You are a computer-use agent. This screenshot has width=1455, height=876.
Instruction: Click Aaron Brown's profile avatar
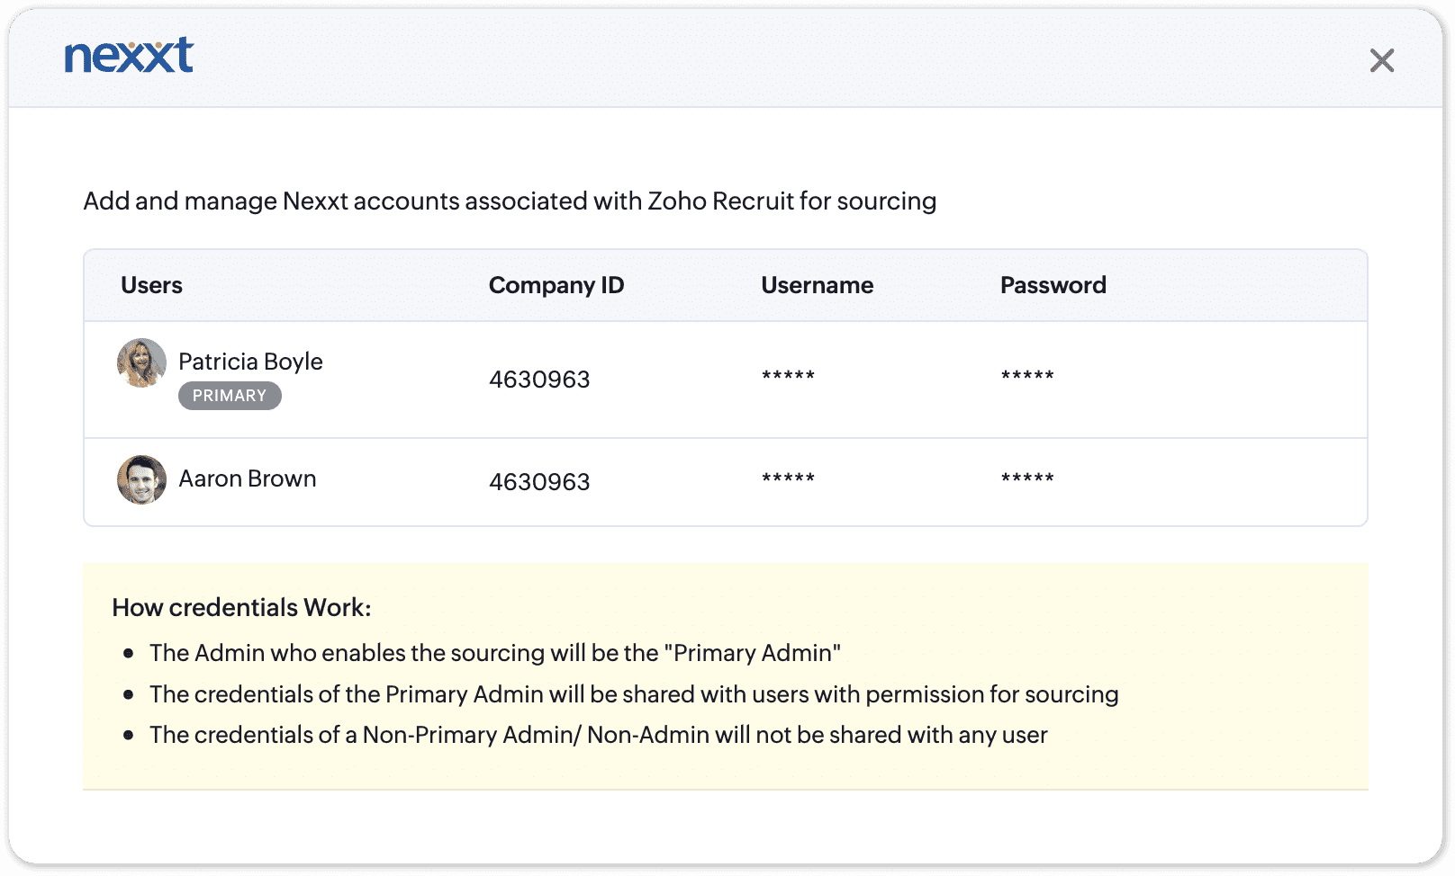tap(141, 479)
